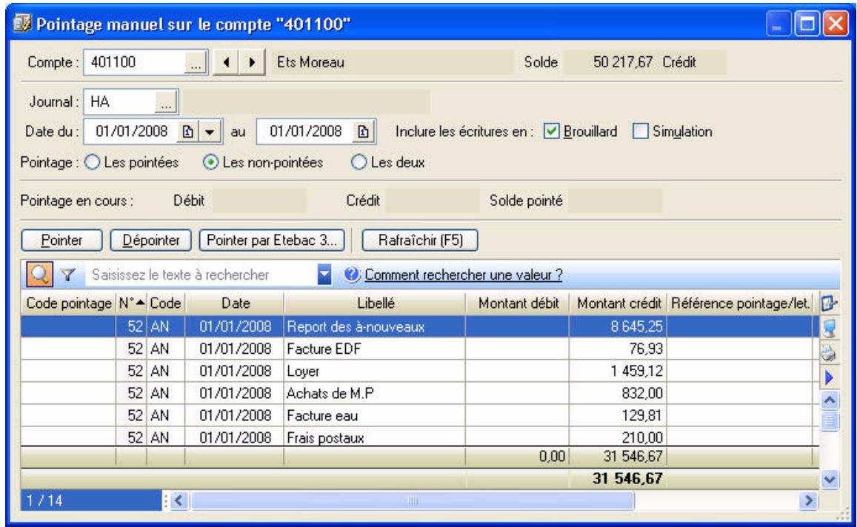Go to the previous account with the left arrow
This screenshot has height=527, width=857.
[x=226, y=61]
